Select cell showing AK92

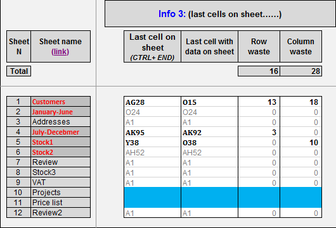209,133
